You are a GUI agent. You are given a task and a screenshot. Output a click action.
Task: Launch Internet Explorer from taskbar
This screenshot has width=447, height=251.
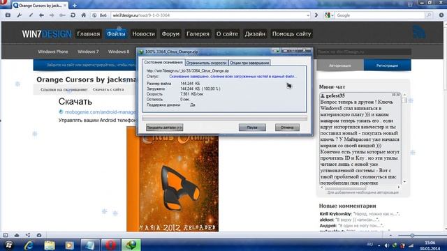click(x=29, y=245)
